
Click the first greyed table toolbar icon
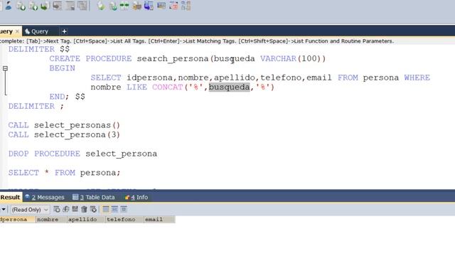tap(57, 6)
